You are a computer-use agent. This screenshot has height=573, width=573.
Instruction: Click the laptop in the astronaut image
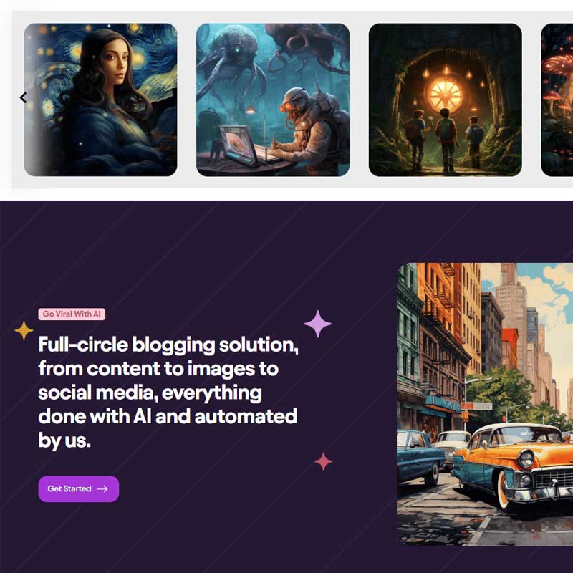pyautogui.click(x=243, y=146)
